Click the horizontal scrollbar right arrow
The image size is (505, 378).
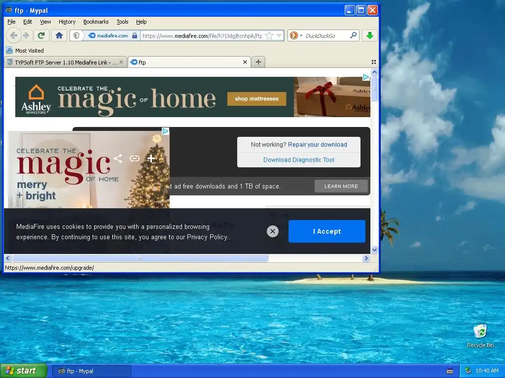[x=366, y=258]
